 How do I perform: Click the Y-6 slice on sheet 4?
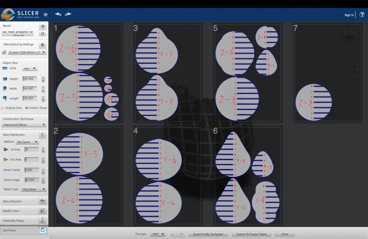click(x=158, y=160)
